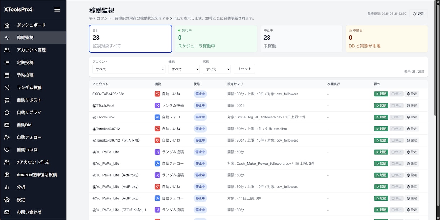The image size is (440, 220).
Task: Click heart feature icon in 6XOvEaBs4P61681 row
Action: (157, 94)
